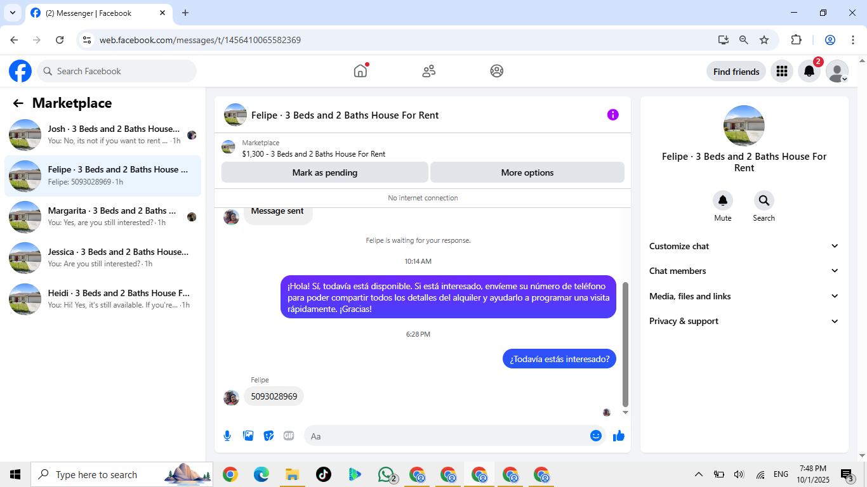Expand the Chat members section
Image resolution: width=867 pixels, height=487 pixels.
point(744,271)
